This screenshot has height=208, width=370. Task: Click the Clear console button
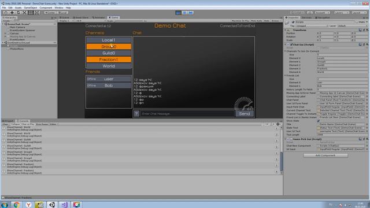[5, 124]
